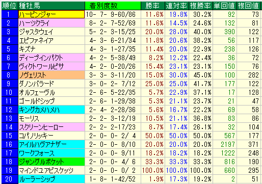Screen dimensions: 262x184
Task: Select the ジャスタウェイ sire entry
Action: 51,32
